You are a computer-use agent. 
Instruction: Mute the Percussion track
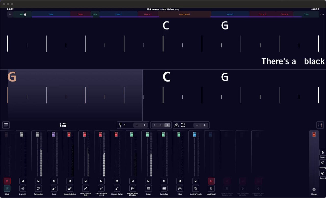(38, 181)
